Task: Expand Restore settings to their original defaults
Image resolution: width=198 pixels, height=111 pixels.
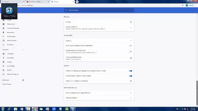Action: tap(99, 93)
